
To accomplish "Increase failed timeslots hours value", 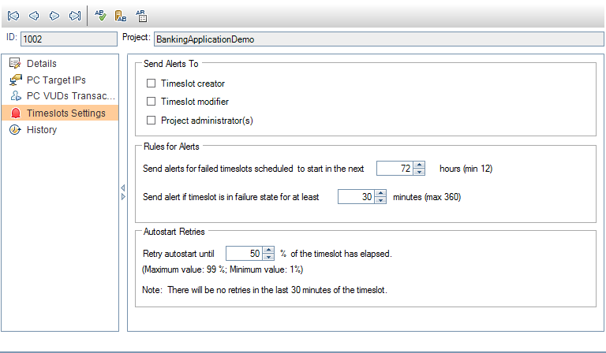I will [x=420, y=165].
